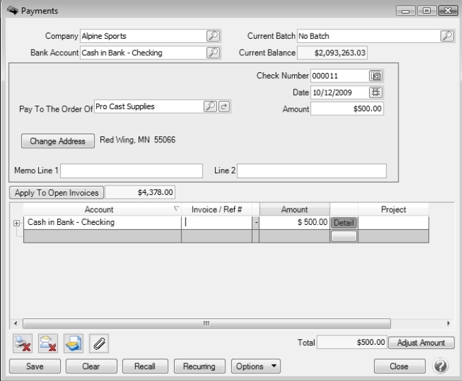This screenshot has width=462, height=381.
Task: Expand the Cash in Bank - Checking row
Action: [x=16, y=223]
